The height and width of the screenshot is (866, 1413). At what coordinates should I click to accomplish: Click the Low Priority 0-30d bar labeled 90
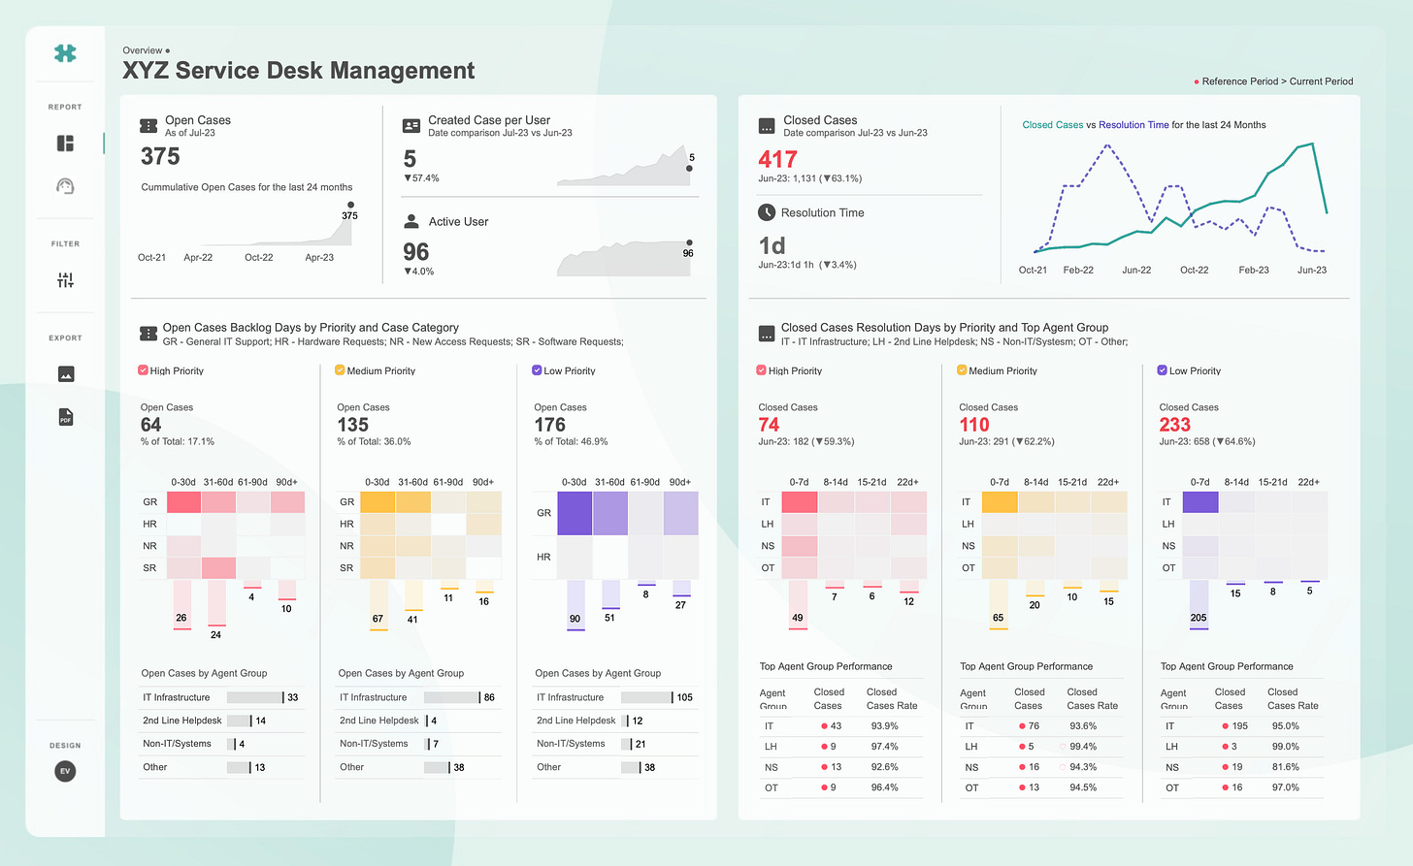pyautogui.click(x=575, y=605)
